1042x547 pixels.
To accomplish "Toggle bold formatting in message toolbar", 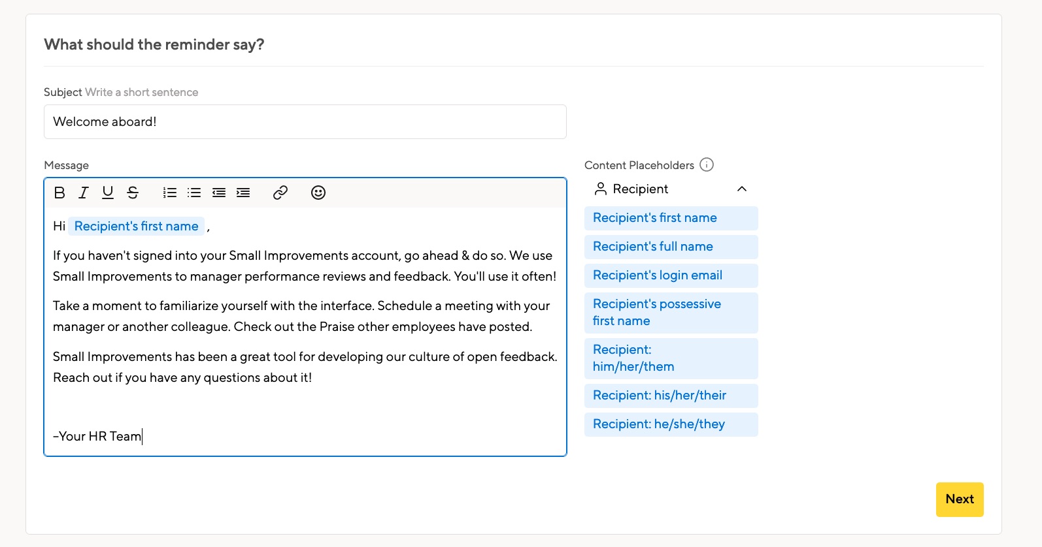I will pos(59,193).
